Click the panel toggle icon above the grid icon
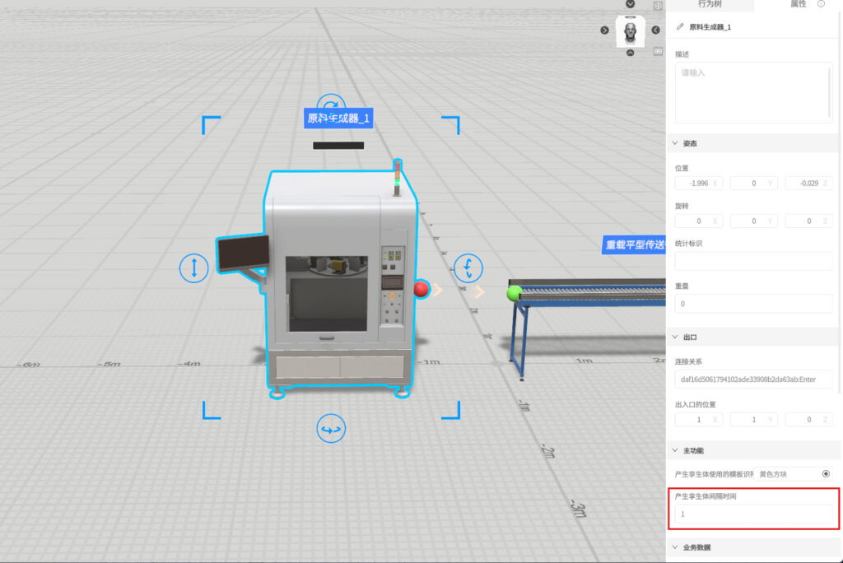 click(658, 6)
